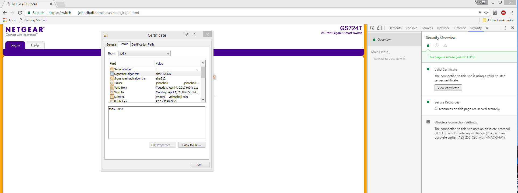
Task: Click the Valid from field icon
Action: tap(112, 88)
